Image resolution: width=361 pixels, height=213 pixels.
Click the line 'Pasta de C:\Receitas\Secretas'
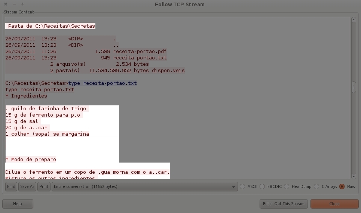pyautogui.click(x=52, y=26)
